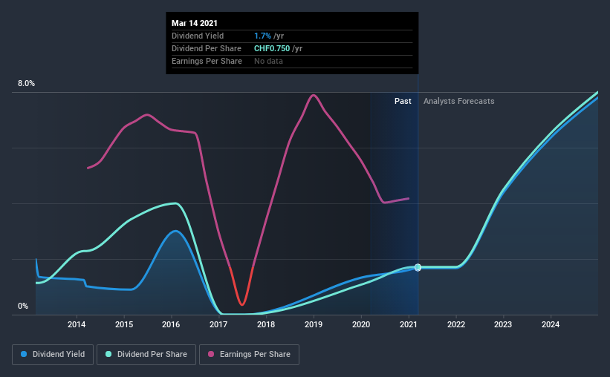Select the Mar 14 2021 data point marker
This screenshot has height=377, width=610.
pyautogui.click(x=418, y=267)
